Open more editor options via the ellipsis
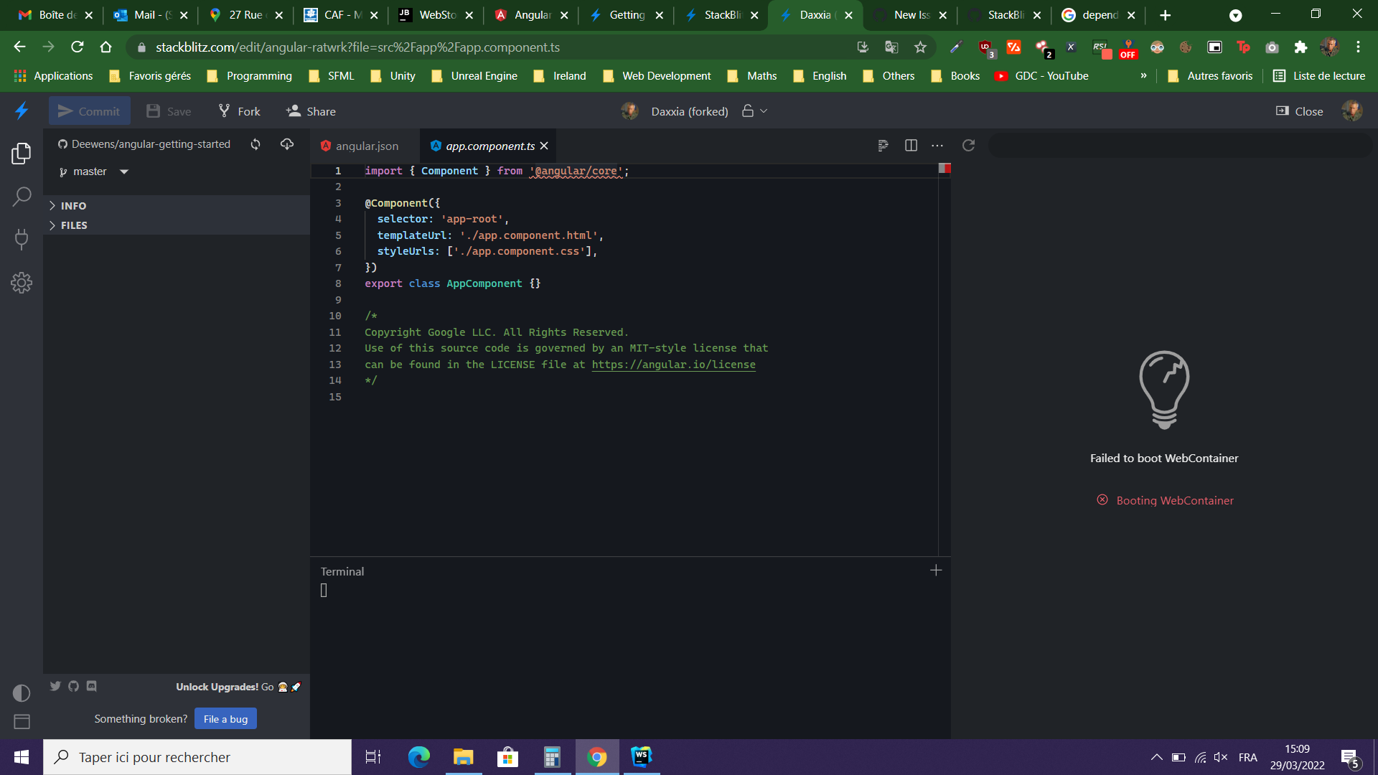1378x775 pixels. click(937, 145)
